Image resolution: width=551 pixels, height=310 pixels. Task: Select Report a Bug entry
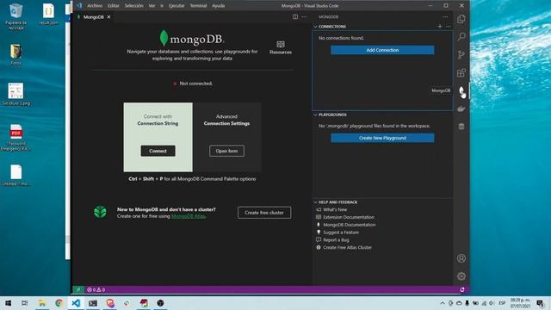tap(336, 240)
